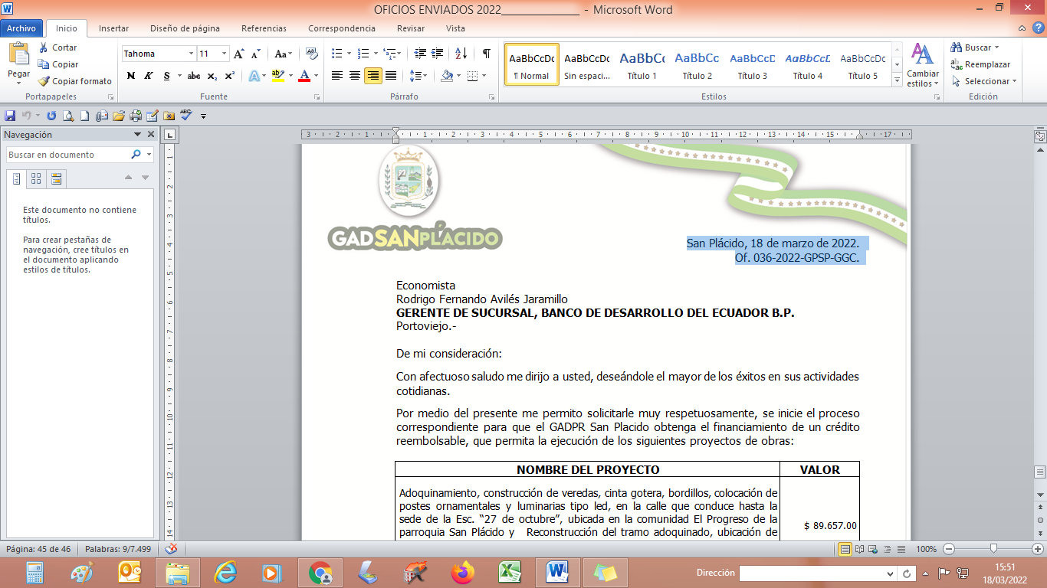
Task: Open Firefox from the taskbar
Action: [x=463, y=572]
